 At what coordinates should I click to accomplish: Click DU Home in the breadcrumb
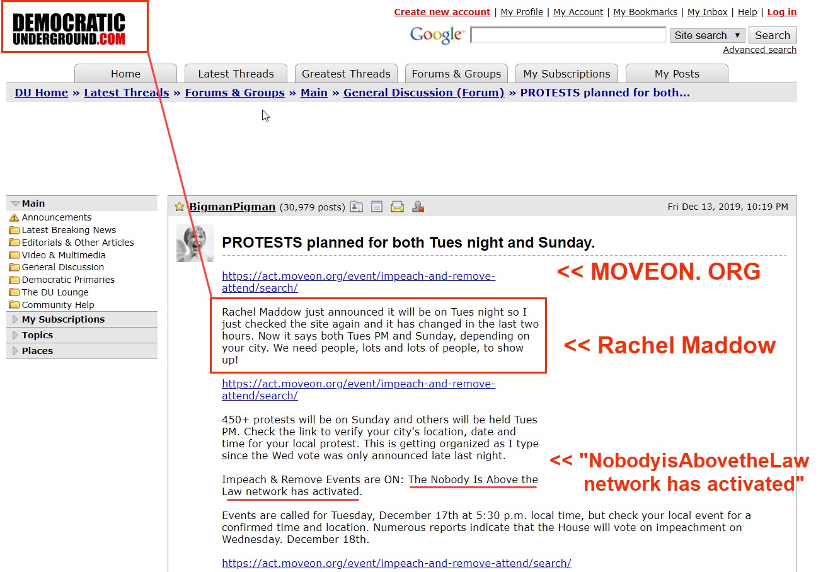click(41, 93)
